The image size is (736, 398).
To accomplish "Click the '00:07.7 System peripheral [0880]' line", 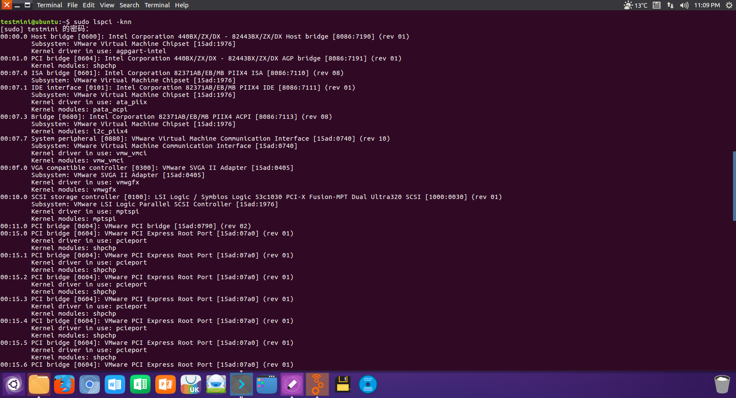I will [195, 139].
